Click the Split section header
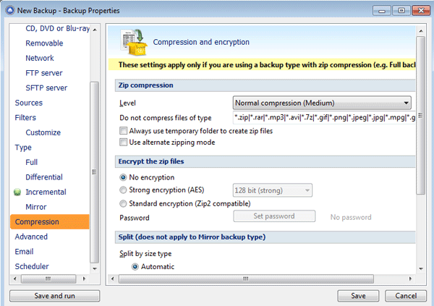This screenshot has height=306, width=434. 265,237
